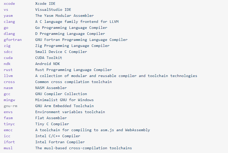Click the musl toolchain link
The width and height of the screenshot is (228, 153).
coord(8,148)
